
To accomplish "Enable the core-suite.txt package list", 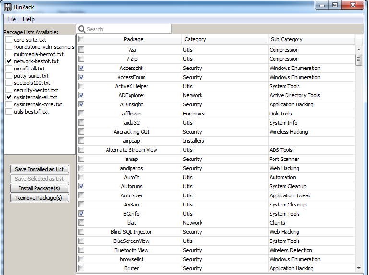I will [x=9, y=40].
